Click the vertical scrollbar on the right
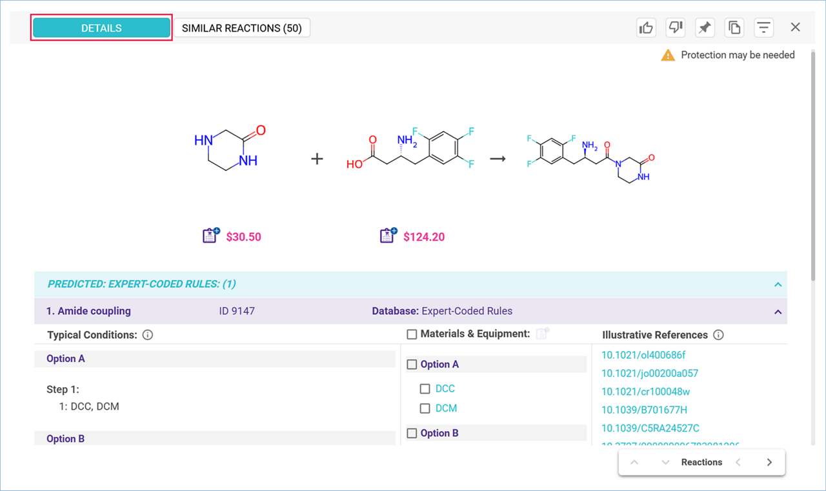Image resolution: width=826 pixels, height=491 pixels. tap(812, 161)
